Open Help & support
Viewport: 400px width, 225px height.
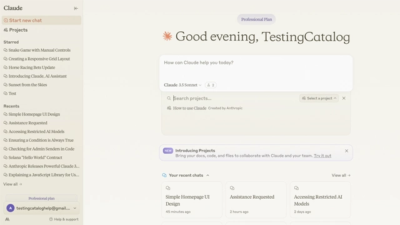click(64, 219)
